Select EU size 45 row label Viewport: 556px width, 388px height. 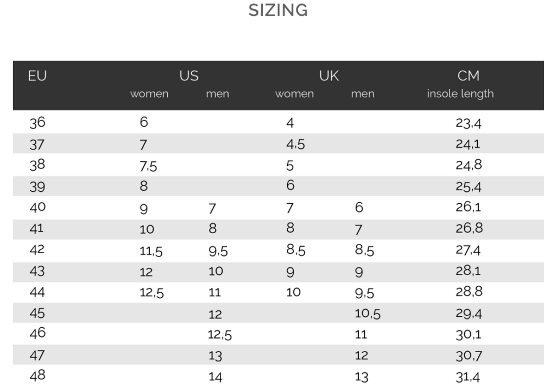(x=37, y=313)
